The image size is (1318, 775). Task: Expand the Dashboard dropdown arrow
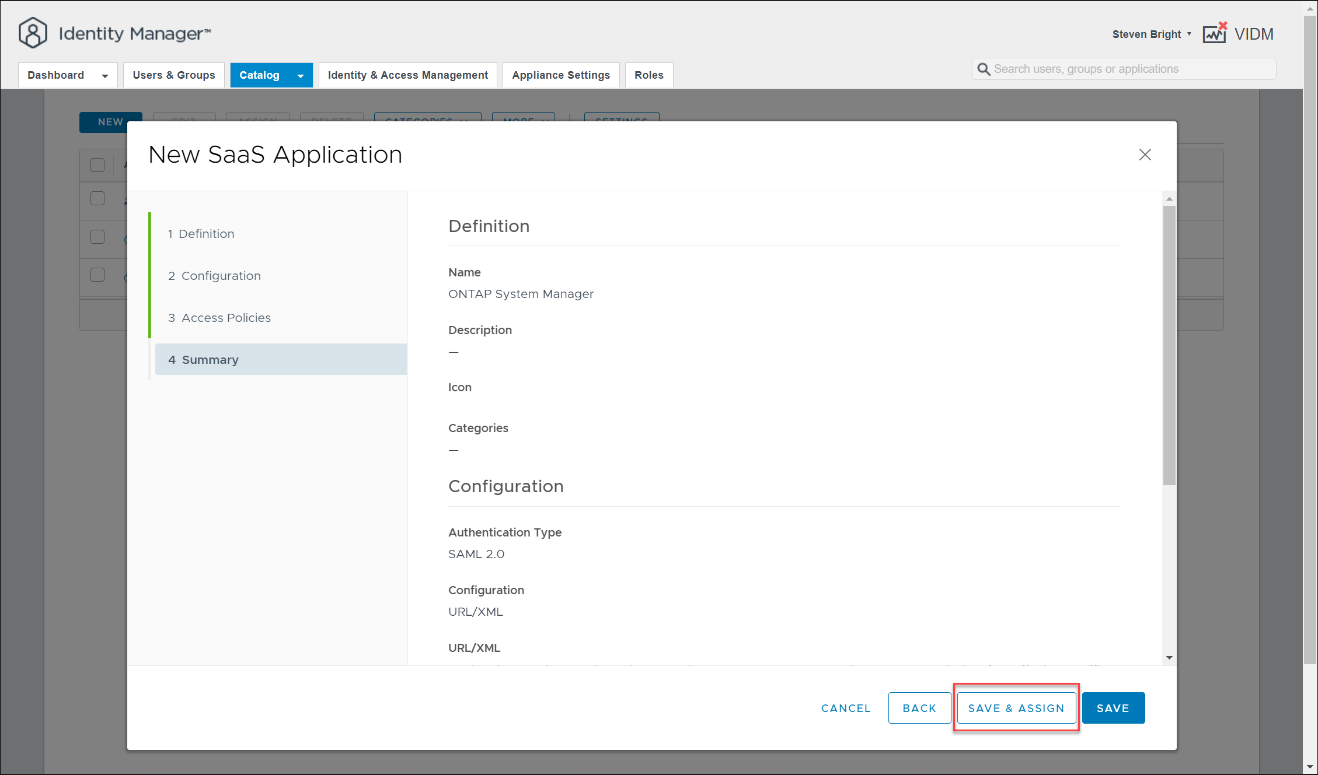[105, 76]
